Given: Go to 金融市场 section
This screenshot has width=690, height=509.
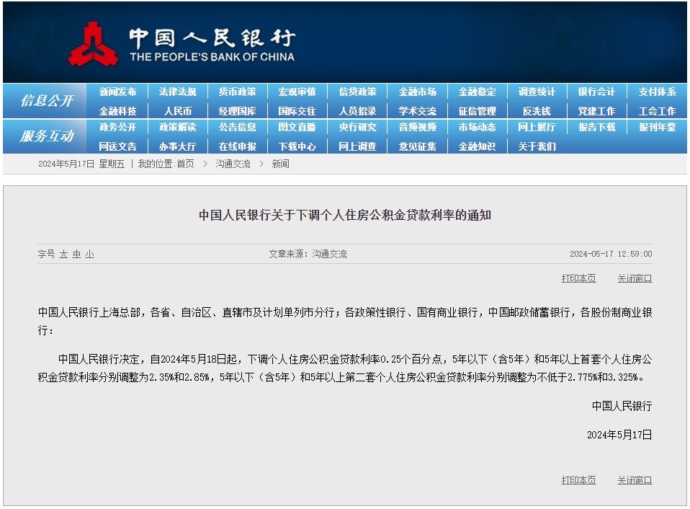Looking at the screenshot, I should (x=417, y=92).
